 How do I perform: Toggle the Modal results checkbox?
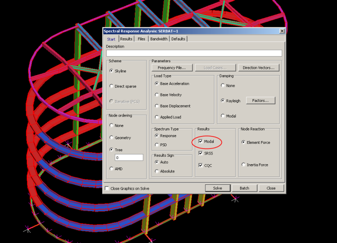(x=201, y=142)
